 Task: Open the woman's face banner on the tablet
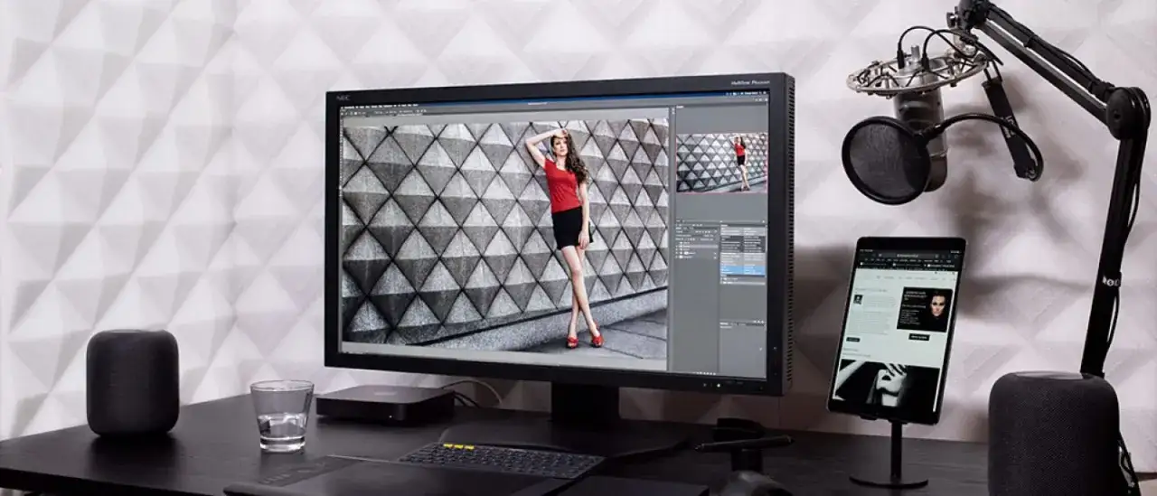[x=924, y=310]
